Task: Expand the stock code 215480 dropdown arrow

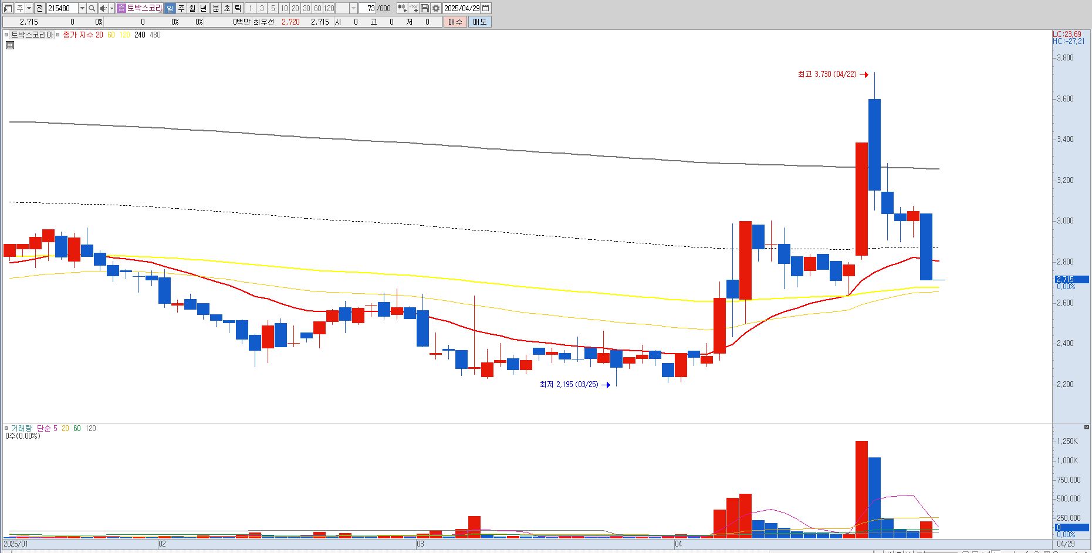Action: (82, 8)
